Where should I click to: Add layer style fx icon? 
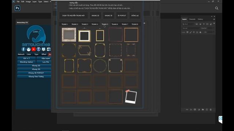point(191,110)
